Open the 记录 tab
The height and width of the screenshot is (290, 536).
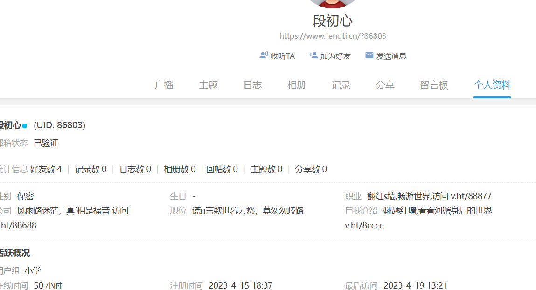341,85
